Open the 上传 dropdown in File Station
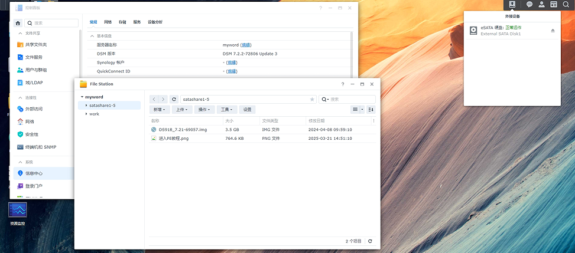 point(182,110)
